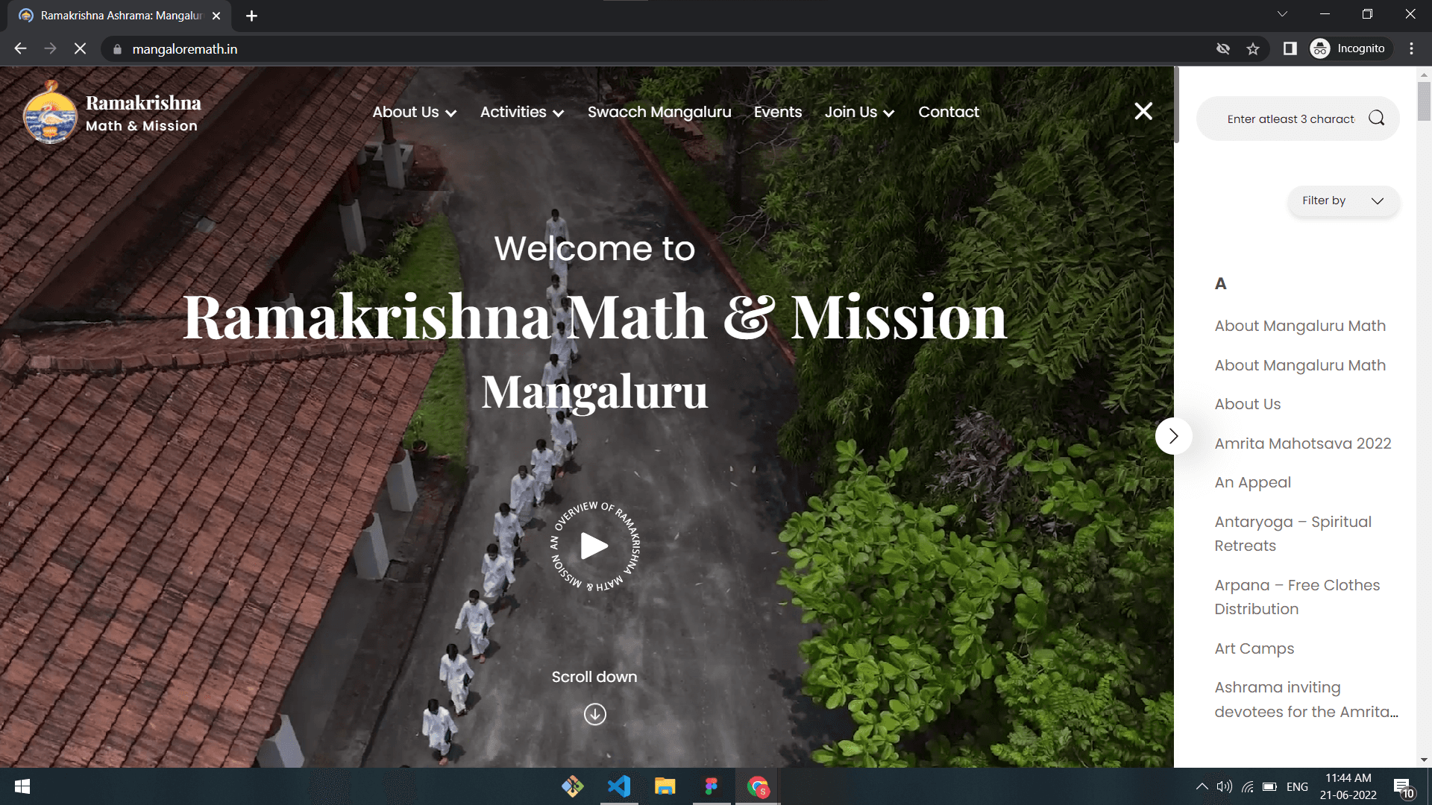Expand the Join Us menu

[859, 112]
